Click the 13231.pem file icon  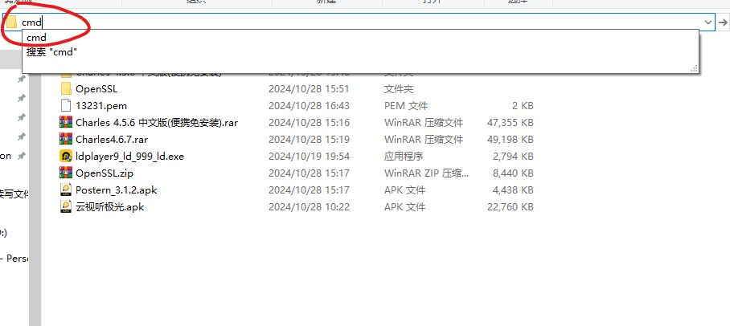[66, 105]
